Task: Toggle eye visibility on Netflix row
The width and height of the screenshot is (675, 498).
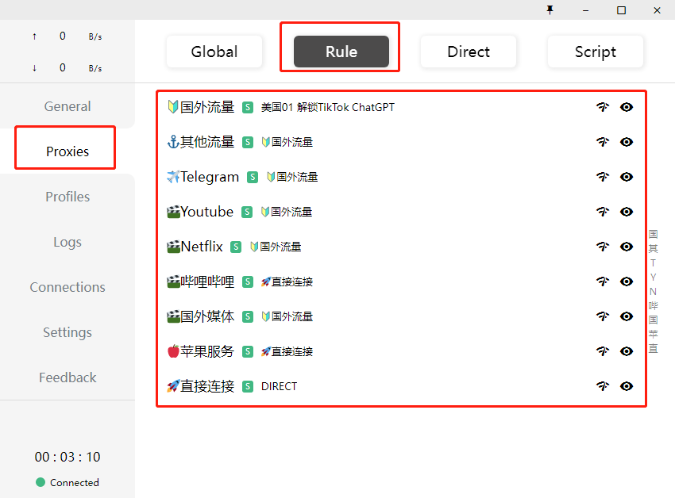Action: [627, 246]
